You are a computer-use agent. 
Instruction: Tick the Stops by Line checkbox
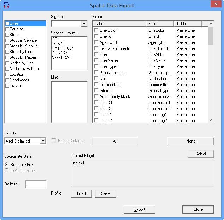[7, 52]
